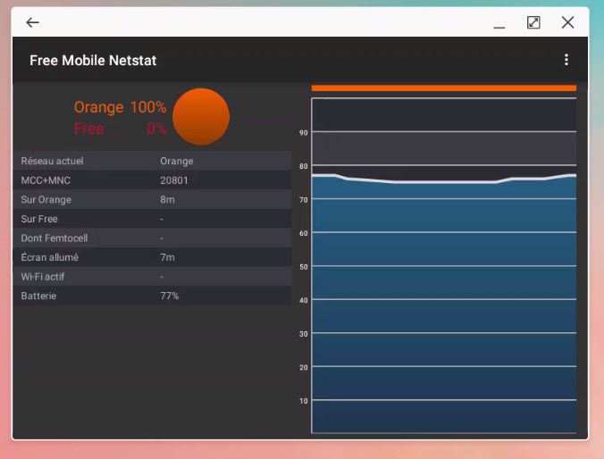Select the Free 0% label
The image size is (604, 459).
click(x=120, y=129)
